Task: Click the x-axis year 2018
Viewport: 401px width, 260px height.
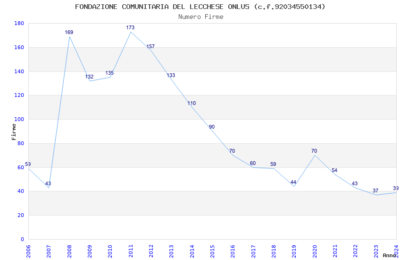Action: click(274, 251)
